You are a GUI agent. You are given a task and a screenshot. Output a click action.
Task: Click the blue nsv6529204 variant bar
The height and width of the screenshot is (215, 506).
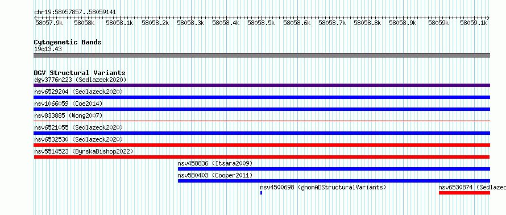[262, 97]
